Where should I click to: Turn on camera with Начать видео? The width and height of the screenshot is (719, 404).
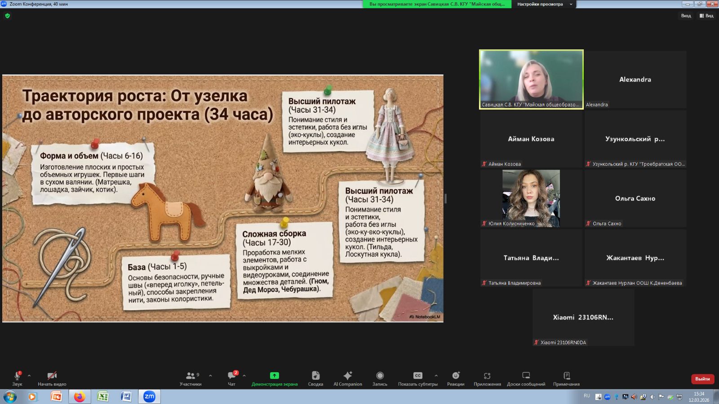[52, 376]
